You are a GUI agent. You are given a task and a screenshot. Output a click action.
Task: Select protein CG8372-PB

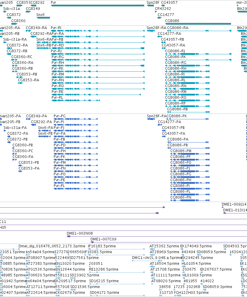tap(17, 139)
